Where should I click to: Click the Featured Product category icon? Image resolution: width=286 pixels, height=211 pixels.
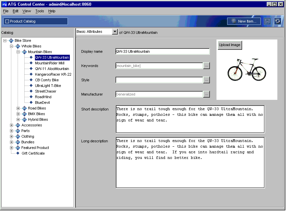18,148
